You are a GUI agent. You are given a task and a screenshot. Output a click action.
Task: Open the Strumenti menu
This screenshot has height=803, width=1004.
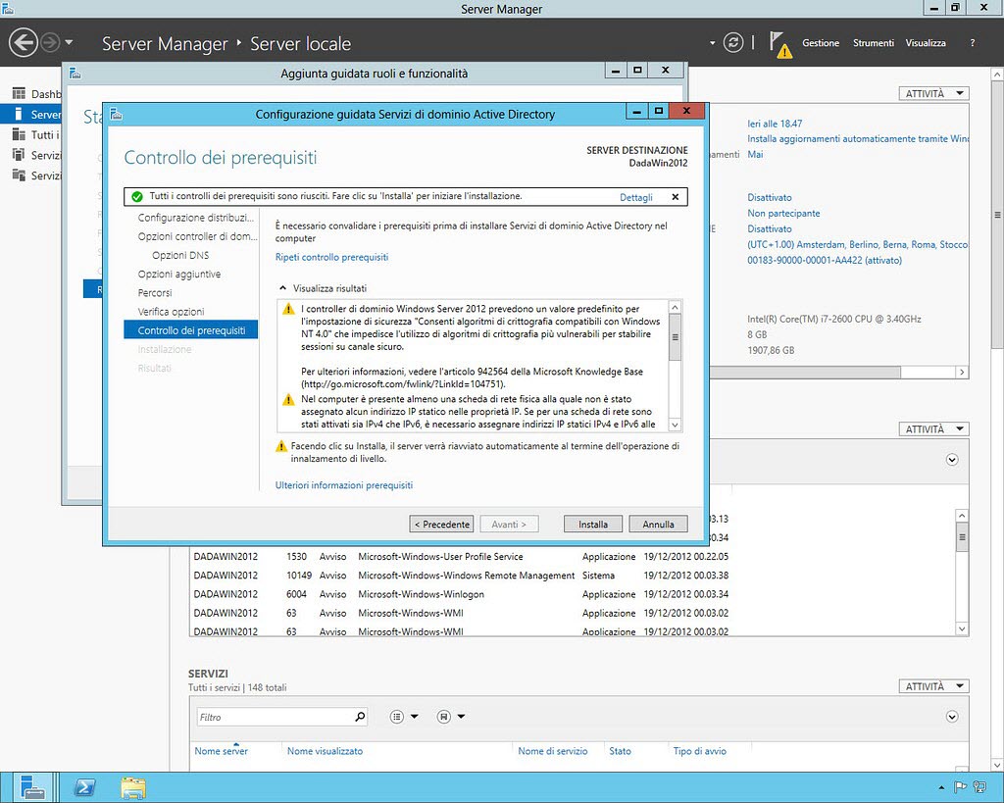point(873,43)
